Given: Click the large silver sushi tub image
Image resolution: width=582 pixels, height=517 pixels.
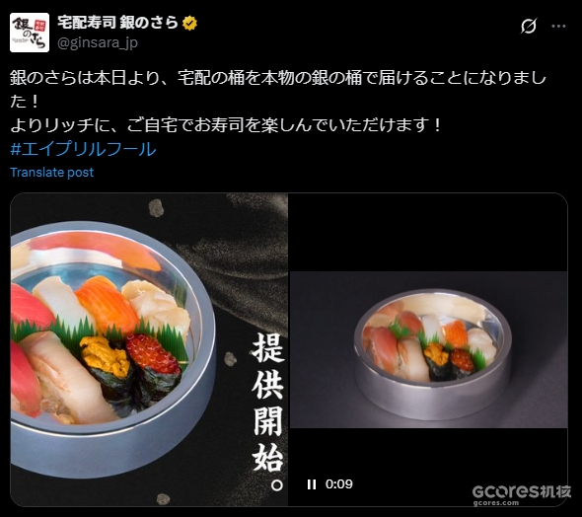Looking at the screenshot, I should (x=111, y=349).
